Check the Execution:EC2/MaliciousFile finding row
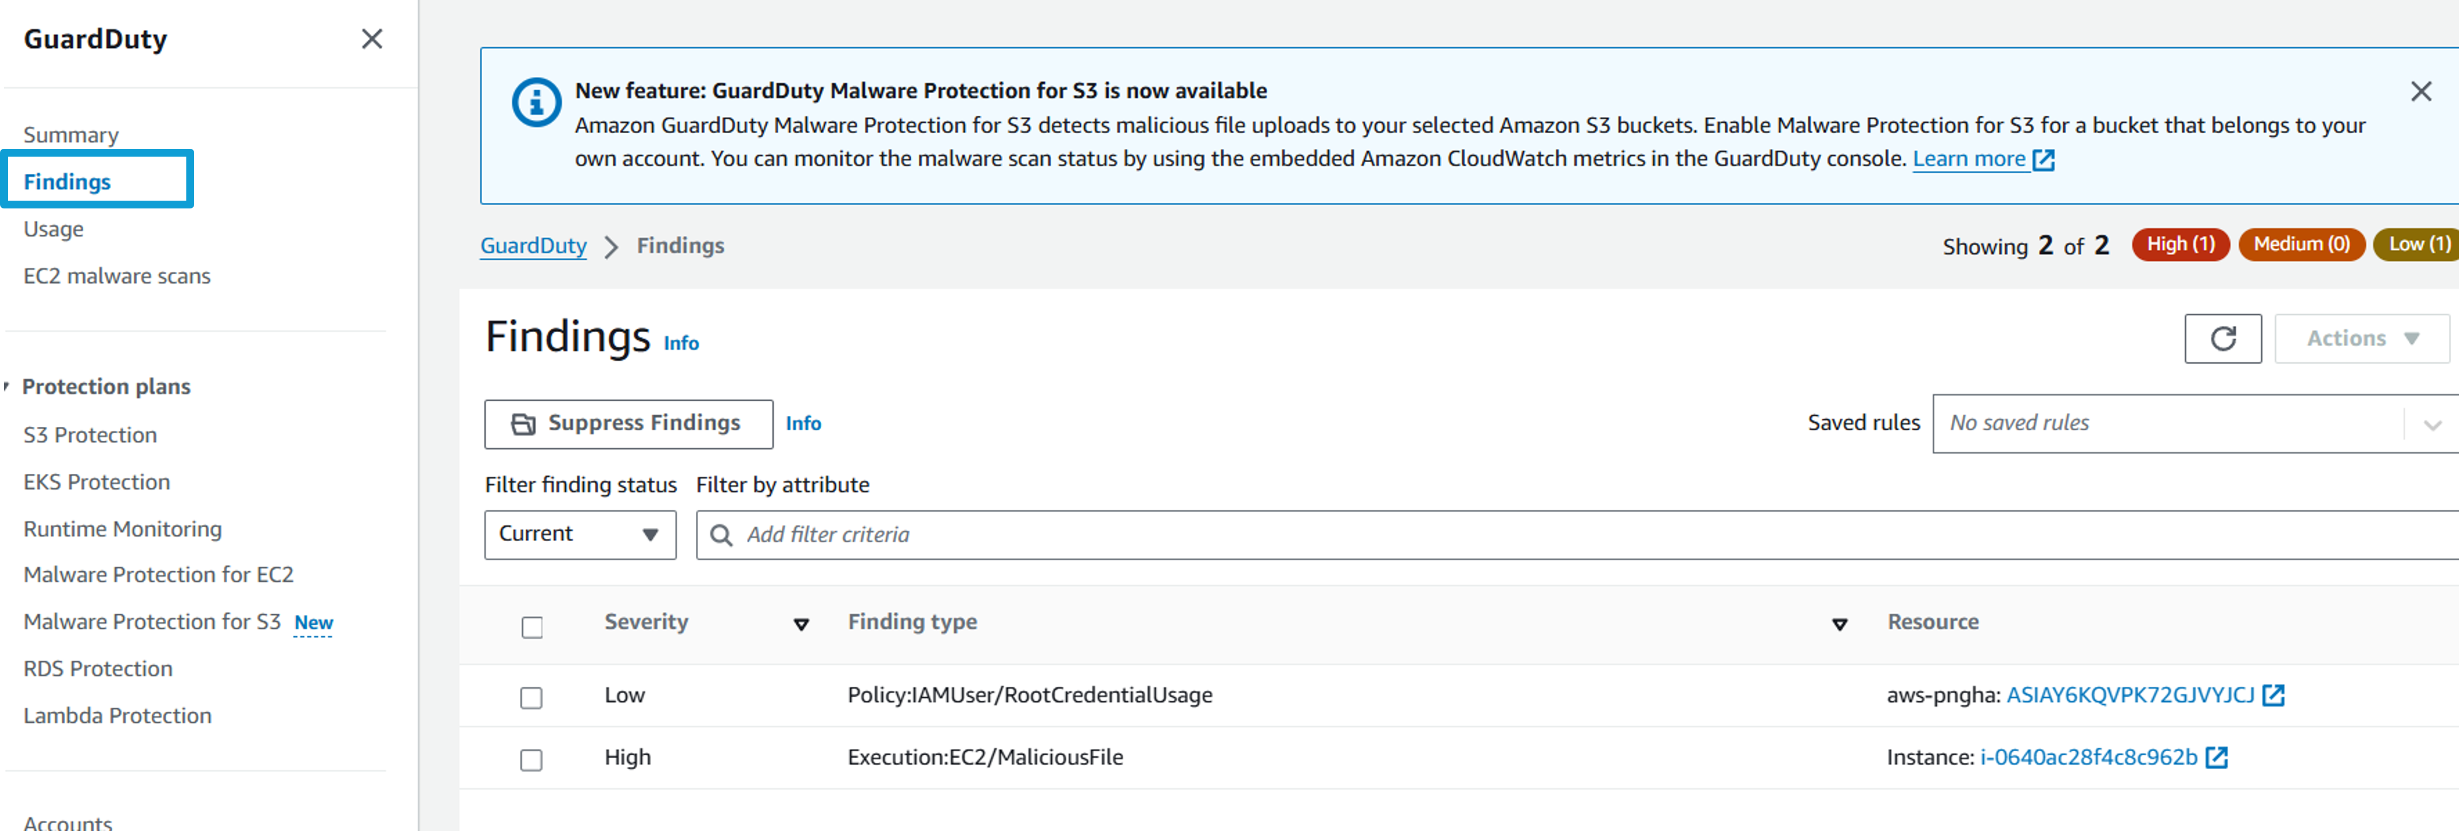Image resolution: width=2459 pixels, height=831 pixels. (x=532, y=760)
